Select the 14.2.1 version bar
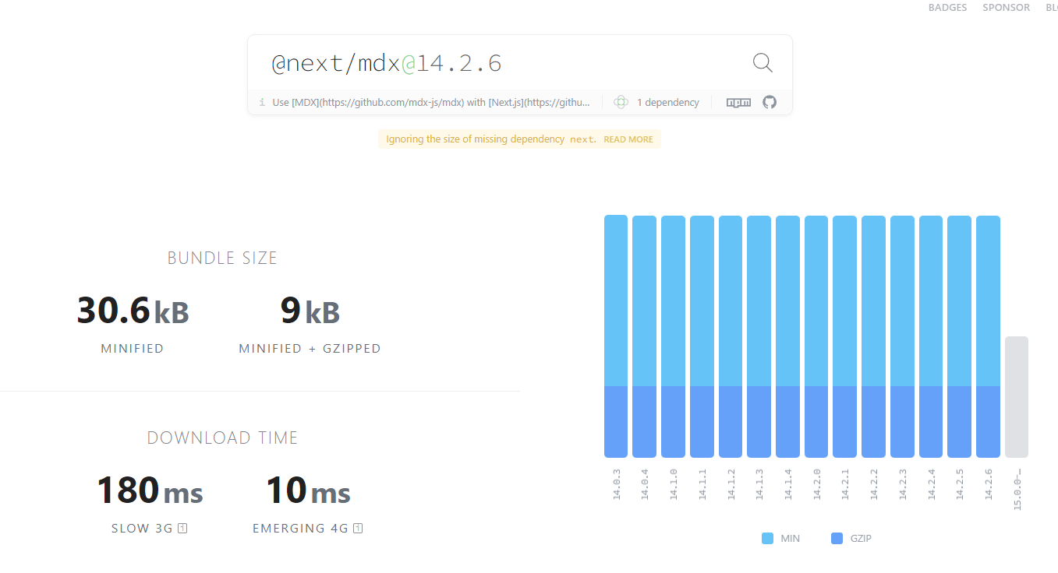This screenshot has width=1058, height=573. click(845, 336)
